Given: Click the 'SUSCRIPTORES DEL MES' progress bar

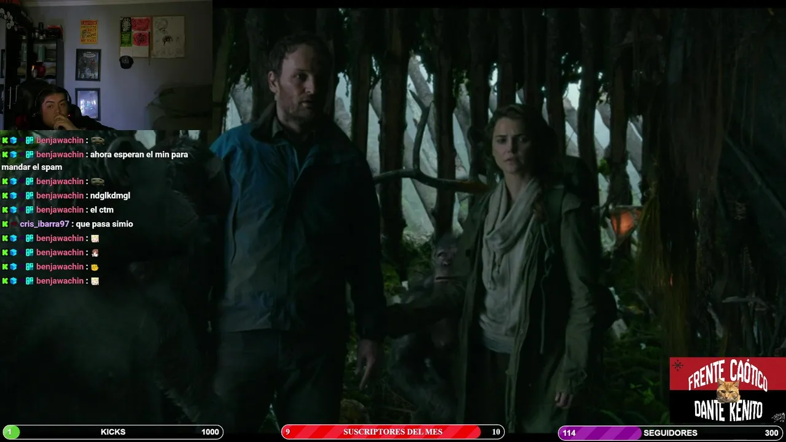Looking at the screenshot, I should pos(393,432).
